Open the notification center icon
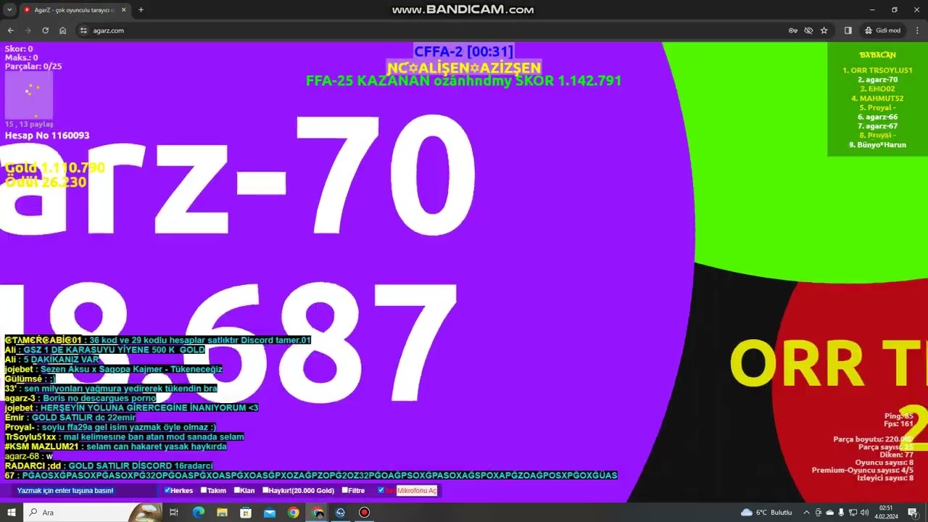This screenshot has height=522, width=928. (913, 513)
